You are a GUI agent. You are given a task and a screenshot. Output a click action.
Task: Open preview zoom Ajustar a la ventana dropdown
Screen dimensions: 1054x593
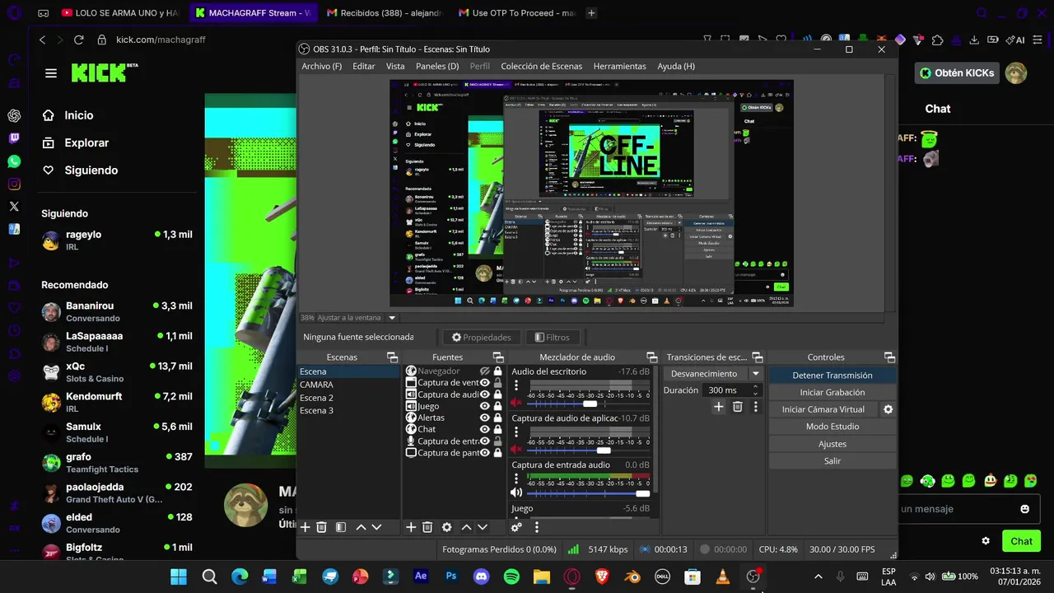pos(392,317)
